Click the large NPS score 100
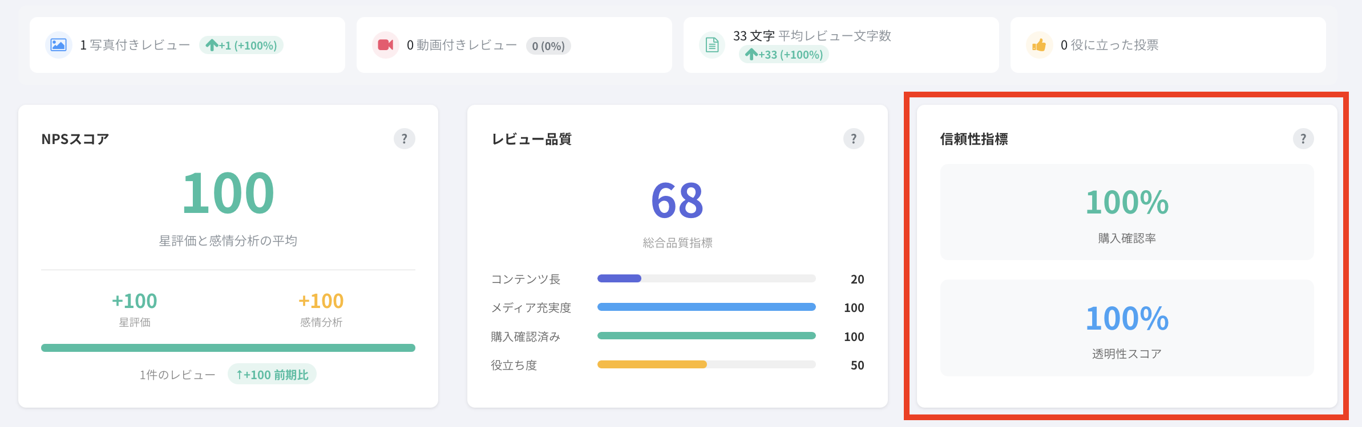The width and height of the screenshot is (1362, 427). [228, 194]
